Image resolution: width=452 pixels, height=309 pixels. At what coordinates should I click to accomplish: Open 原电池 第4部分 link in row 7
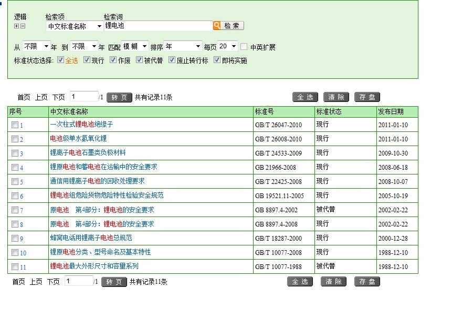pyautogui.click(x=102, y=210)
